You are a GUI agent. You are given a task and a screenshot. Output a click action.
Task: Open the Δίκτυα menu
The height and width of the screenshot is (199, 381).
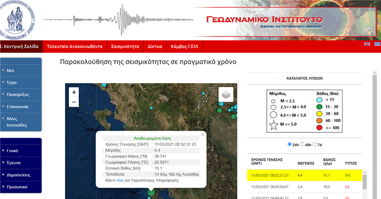pos(155,46)
